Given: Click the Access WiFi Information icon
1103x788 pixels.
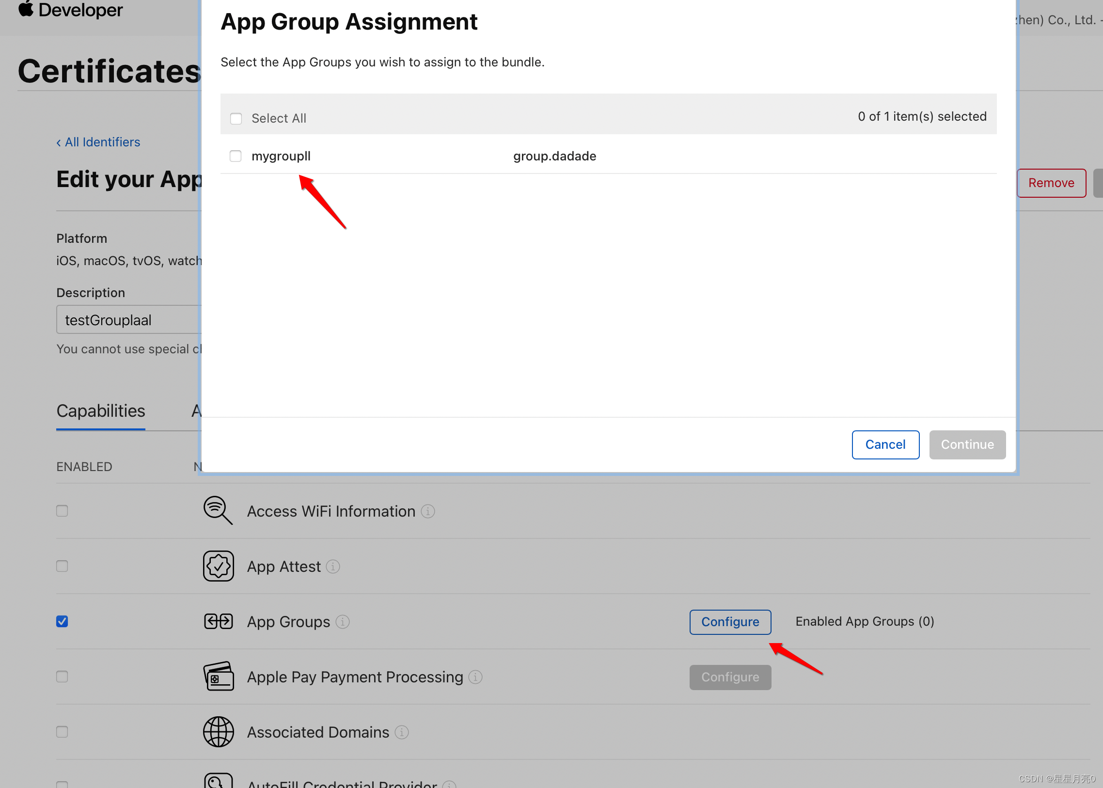Looking at the screenshot, I should tap(218, 510).
